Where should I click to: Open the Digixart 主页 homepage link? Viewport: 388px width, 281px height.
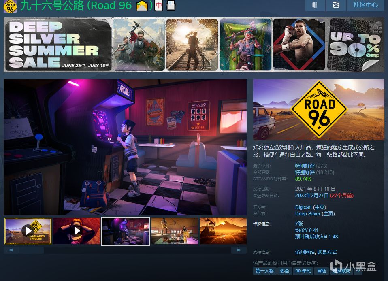tap(320, 207)
